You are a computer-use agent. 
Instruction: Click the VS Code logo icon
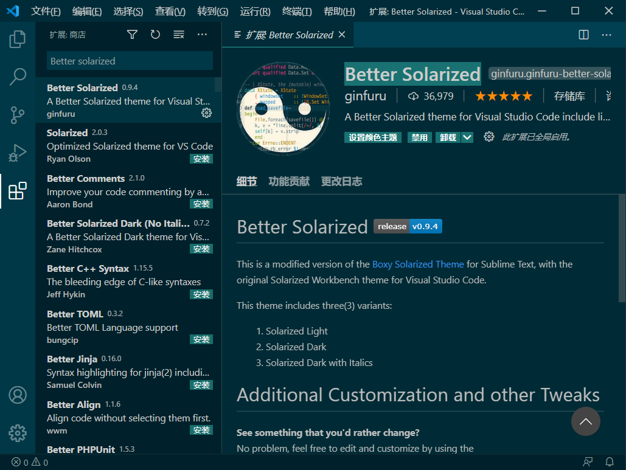click(x=13, y=11)
